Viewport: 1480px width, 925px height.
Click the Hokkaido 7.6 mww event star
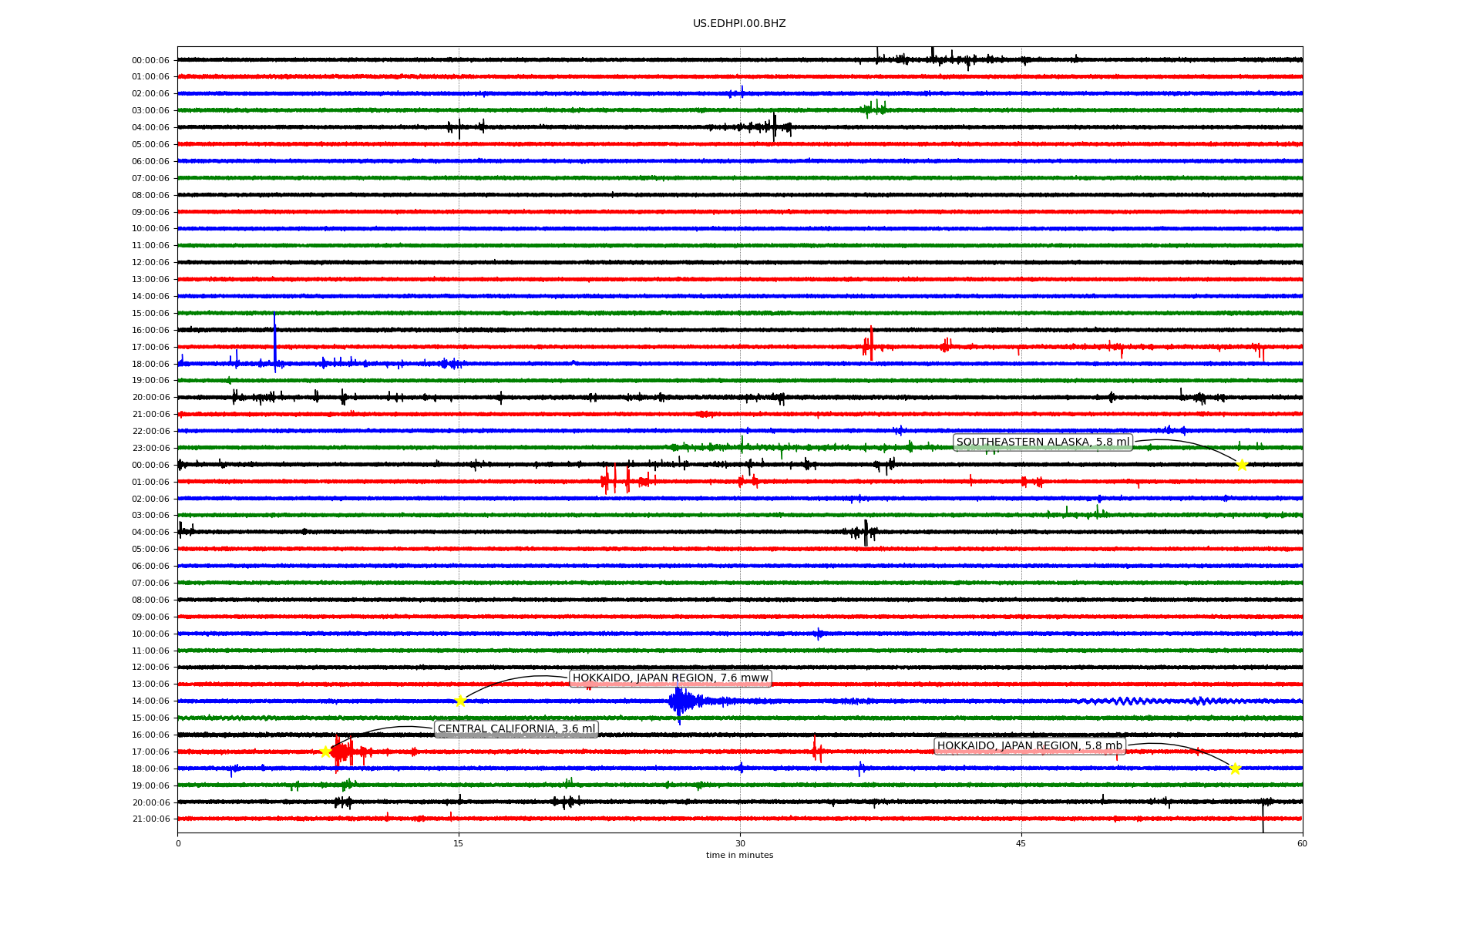pyautogui.click(x=460, y=701)
